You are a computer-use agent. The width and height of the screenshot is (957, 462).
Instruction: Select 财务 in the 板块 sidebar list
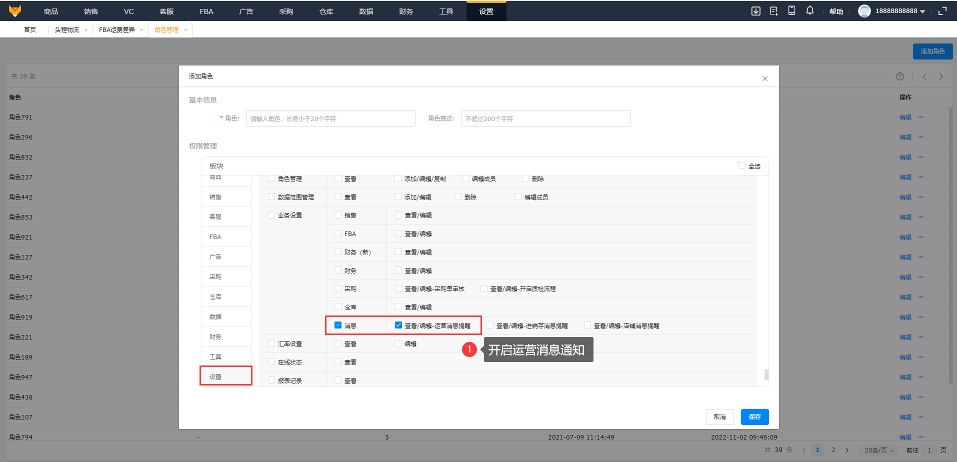pos(215,336)
